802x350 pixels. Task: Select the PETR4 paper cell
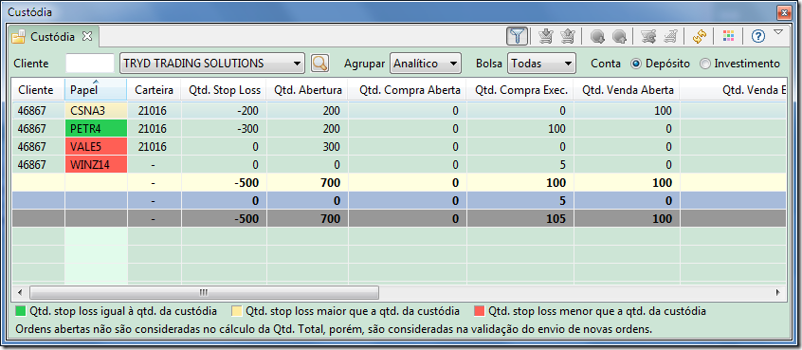[x=96, y=129]
